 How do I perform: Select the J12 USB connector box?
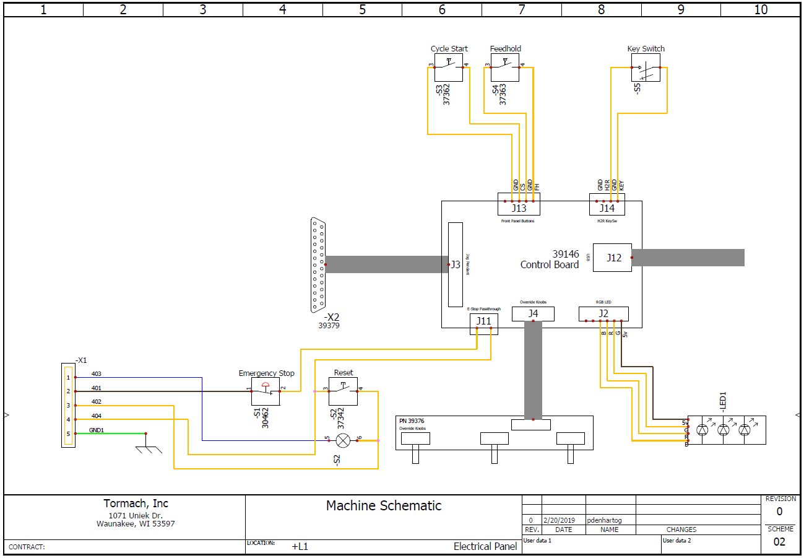tap(613, 258)
